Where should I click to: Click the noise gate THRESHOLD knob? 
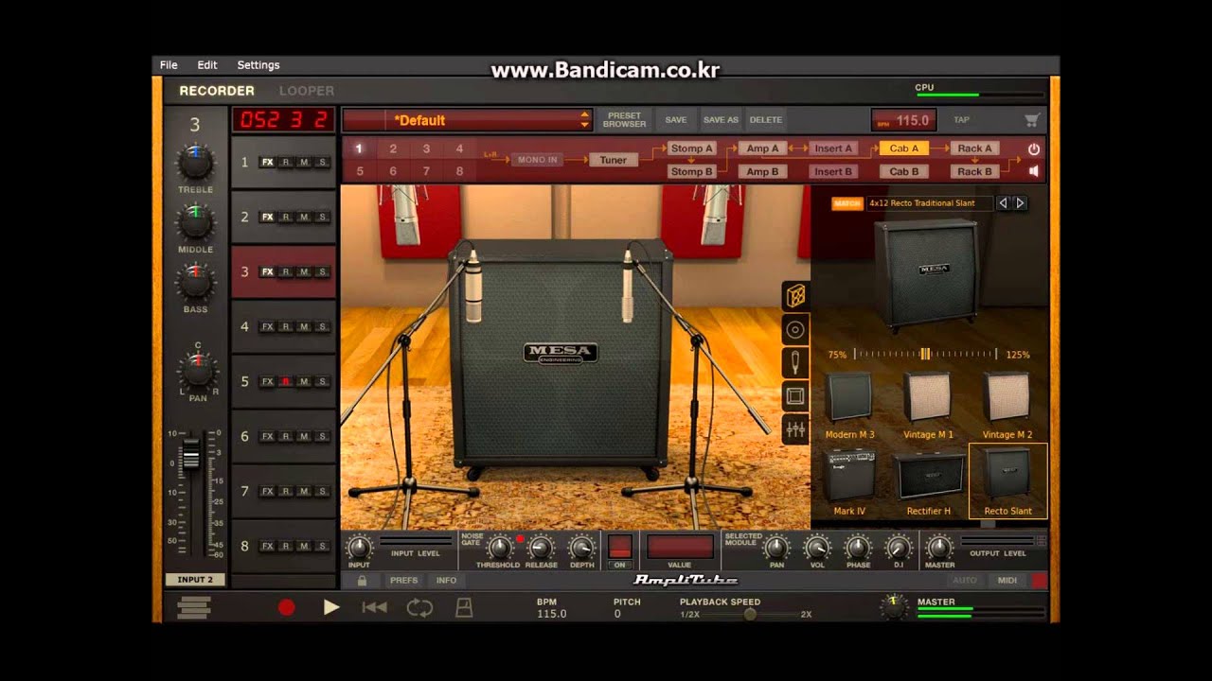(x=498, y=547)
